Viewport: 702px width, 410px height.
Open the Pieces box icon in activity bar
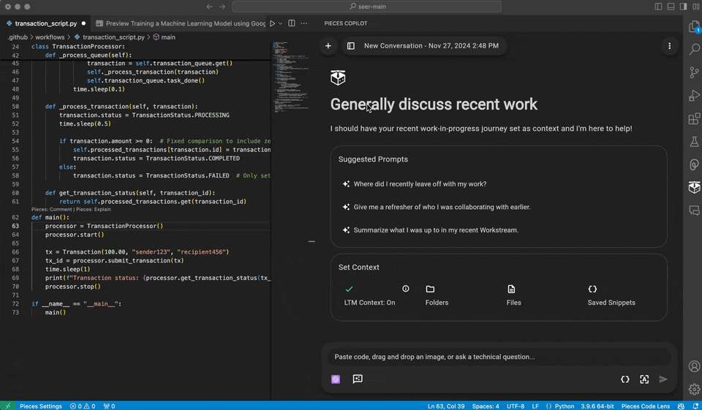coord(694,187)
